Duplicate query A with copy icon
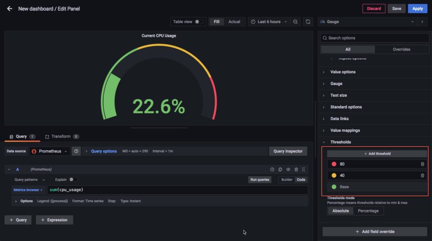This screenshot has width=432, height=241. [280, 169]
